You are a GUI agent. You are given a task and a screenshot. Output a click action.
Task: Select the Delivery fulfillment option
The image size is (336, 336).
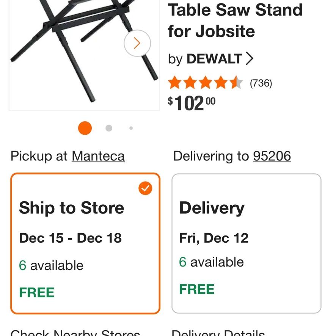point(247,243)
